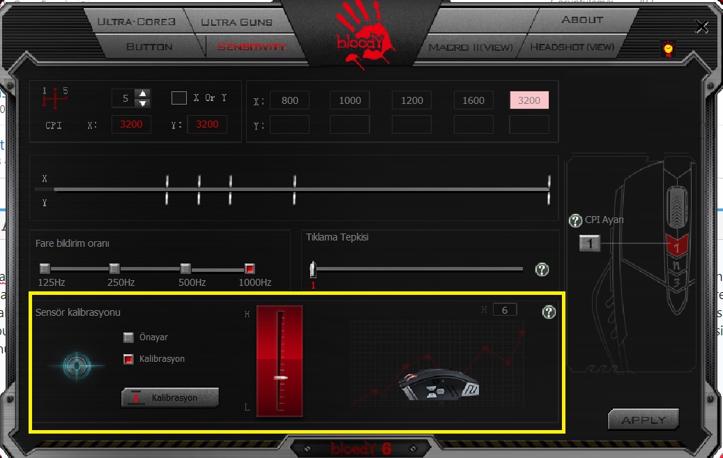Viewport: 723px width, 458px height.
Task: Decrease the CPI level count with the down arrow
Action: click(x=143, y=103)
